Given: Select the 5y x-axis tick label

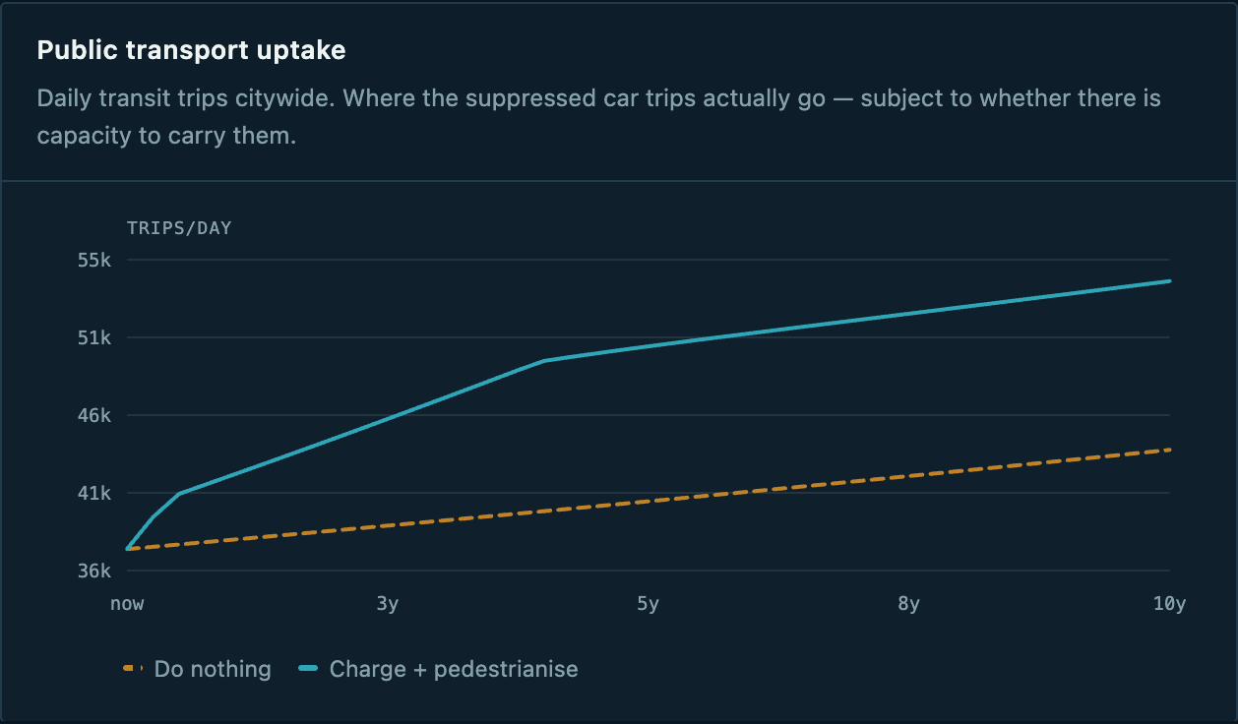Looking at the screenshot, I should [648, 604].
